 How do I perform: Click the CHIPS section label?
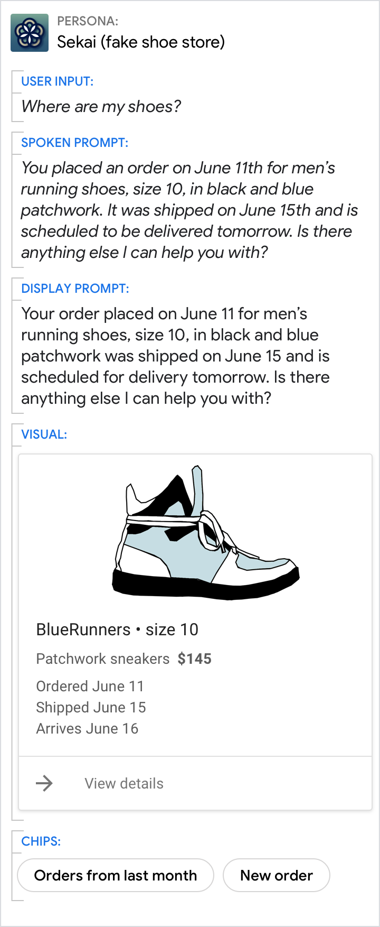point(41,841)
